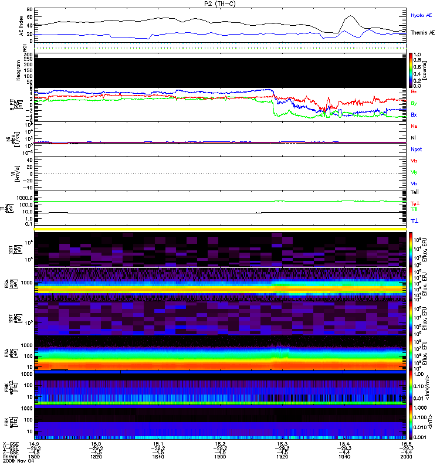Click the ESA ions Eflux color bar
The height and width of the screenshot is (469, 440).
(411, 284)
